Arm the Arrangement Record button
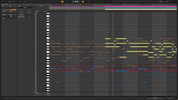The height and width of the screenshot is (100, 178). 78,2
